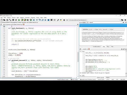
Task: Click the editor horizontal scrollbar
Action: pyautogui.click(x=37, y=78)
